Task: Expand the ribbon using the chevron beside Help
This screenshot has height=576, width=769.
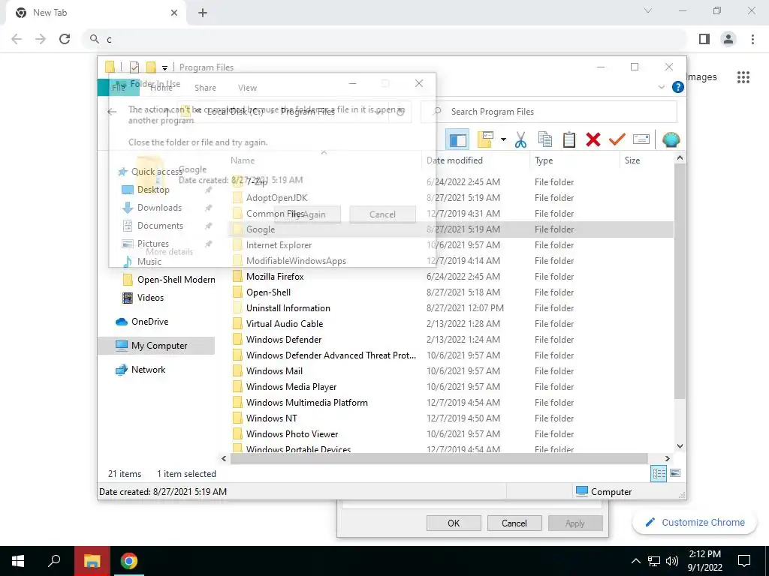Action: pos(661,87)
